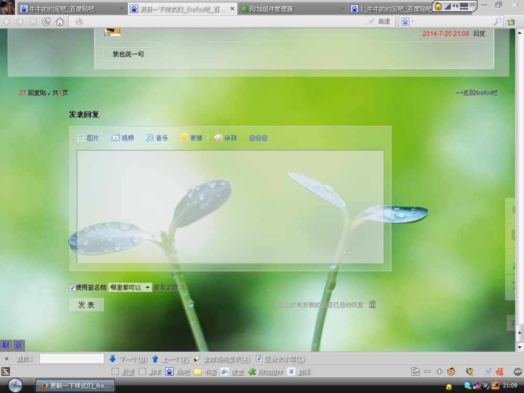The image size is (524, 393).
Task: Click the search magnifier icon
Action: 497,21
